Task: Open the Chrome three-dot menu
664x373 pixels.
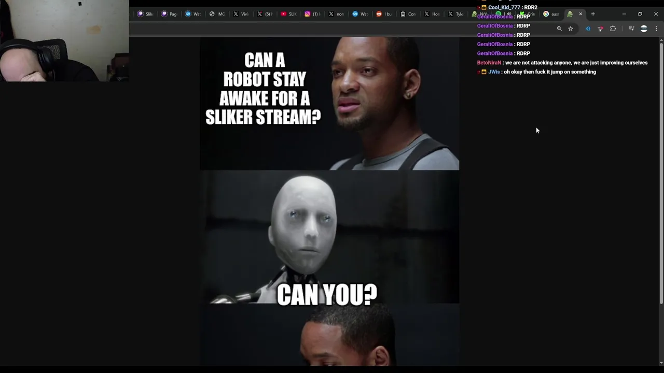Action: (656, 28)
